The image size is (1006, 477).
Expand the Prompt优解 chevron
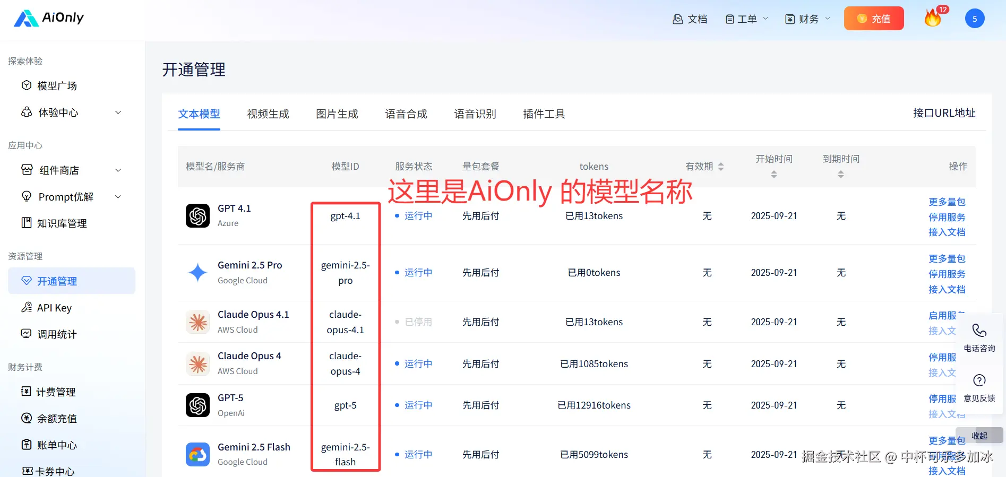click(x=118, y=197)
